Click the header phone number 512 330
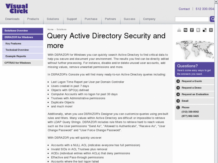The width and height of the screenshot is (218, 163). 205,9
